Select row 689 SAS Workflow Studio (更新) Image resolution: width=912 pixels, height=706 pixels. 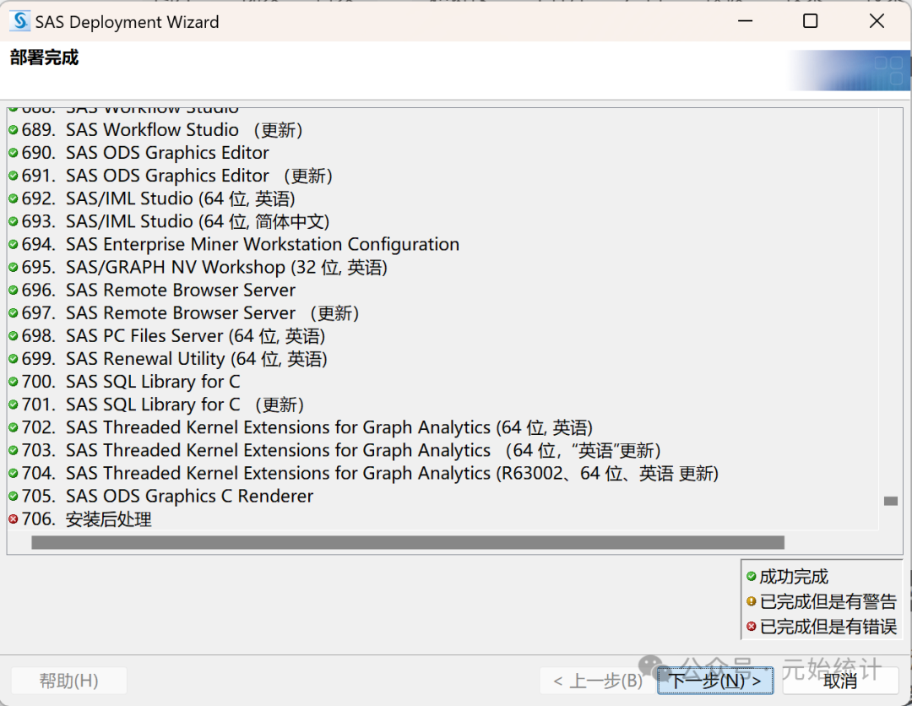pos(156,130)
